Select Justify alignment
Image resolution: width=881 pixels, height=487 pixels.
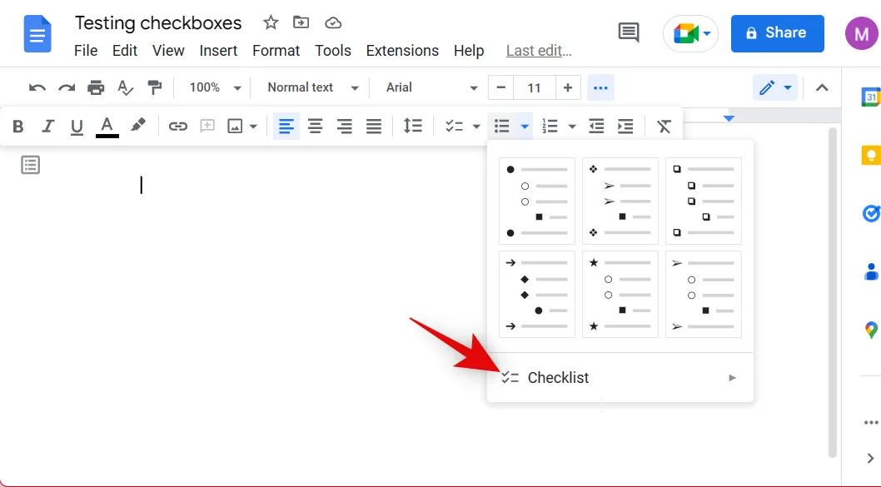tap(374, 126)
